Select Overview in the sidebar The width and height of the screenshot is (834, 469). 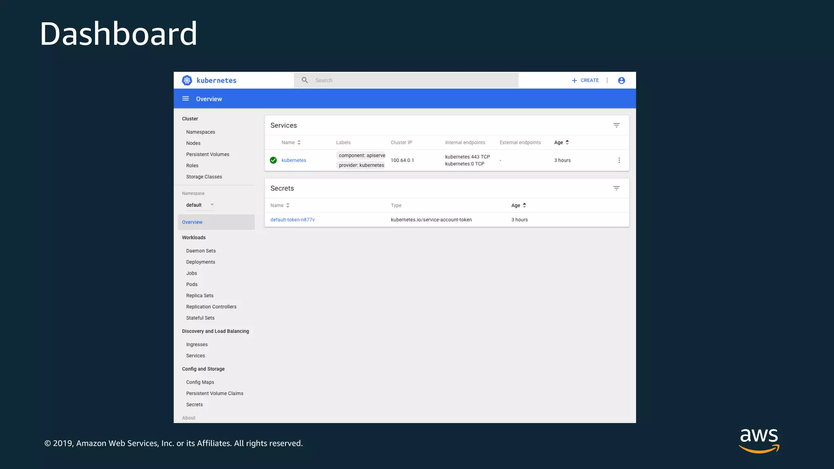pos(192,222)
